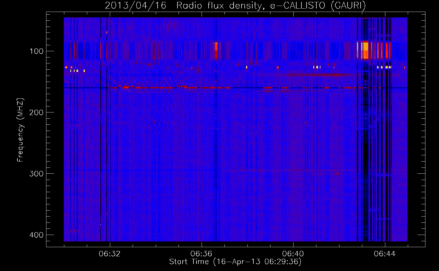Image resolution: width=439 pixels, height=271 pixels.
Task: Select the 400 MHz frequency tick label
Action: [x=36, y=235]
